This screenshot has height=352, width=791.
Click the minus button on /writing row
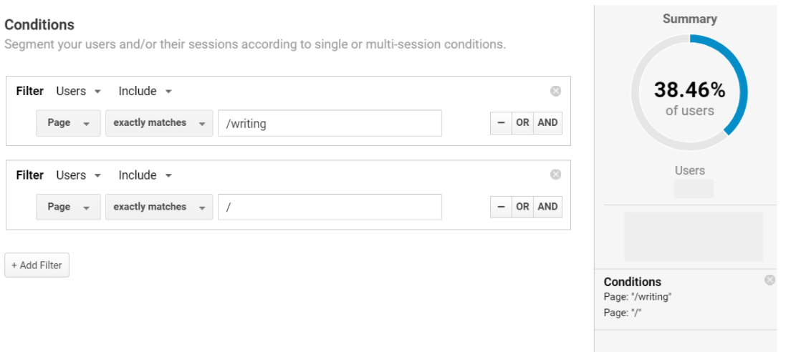click(501, 123)
